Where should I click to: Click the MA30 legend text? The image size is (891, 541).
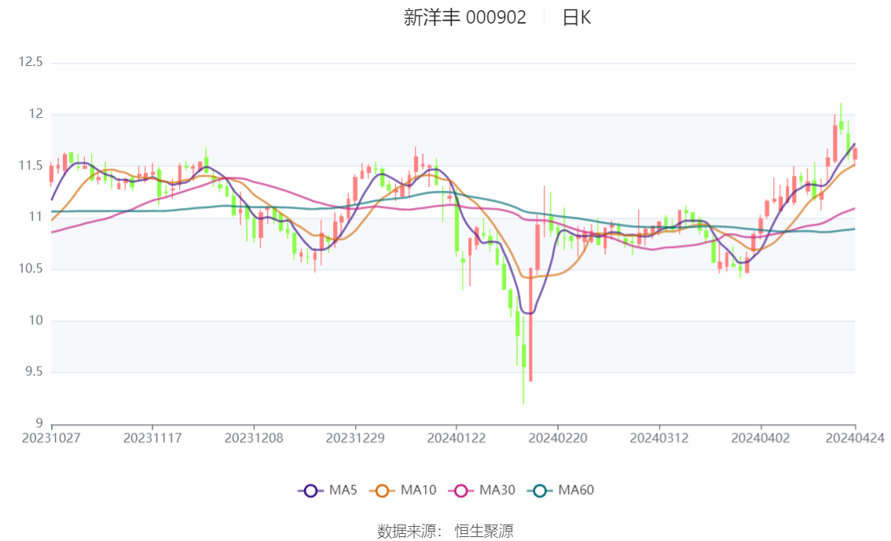(x=497, y=491)
